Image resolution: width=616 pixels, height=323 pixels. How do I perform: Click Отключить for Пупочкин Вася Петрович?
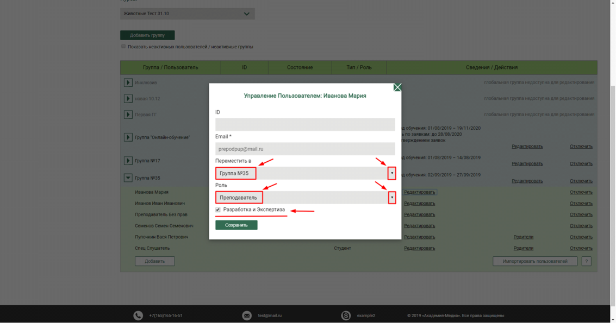coord(581,237)
